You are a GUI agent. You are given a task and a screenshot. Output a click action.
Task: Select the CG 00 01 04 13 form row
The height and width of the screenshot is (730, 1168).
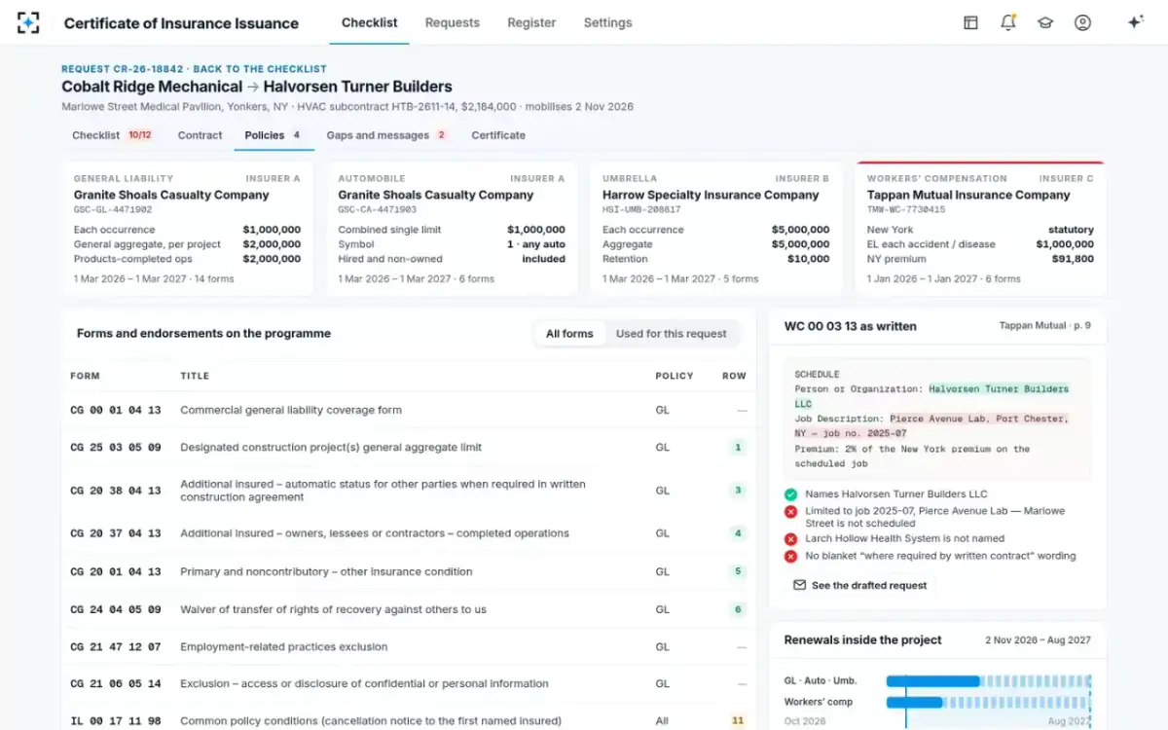click(x=409, y=410)
